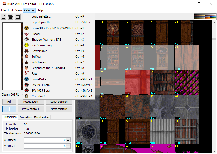Click the LameDuke blue radiation icon
The height and width of the screenshot is (154, 217).
(27, 79)
